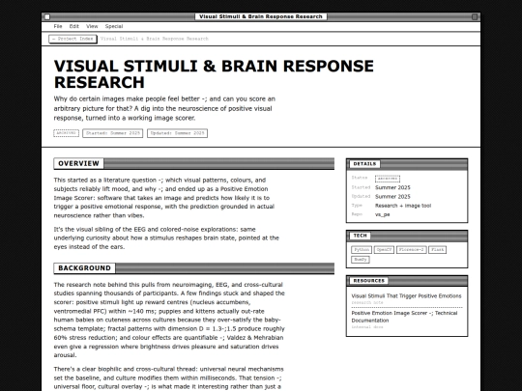The height and width of the screenshot is (391, 522).
Task: Click the breadcrumb text Visual Stimuli & Brain Response Research
Action: point(154,39)
